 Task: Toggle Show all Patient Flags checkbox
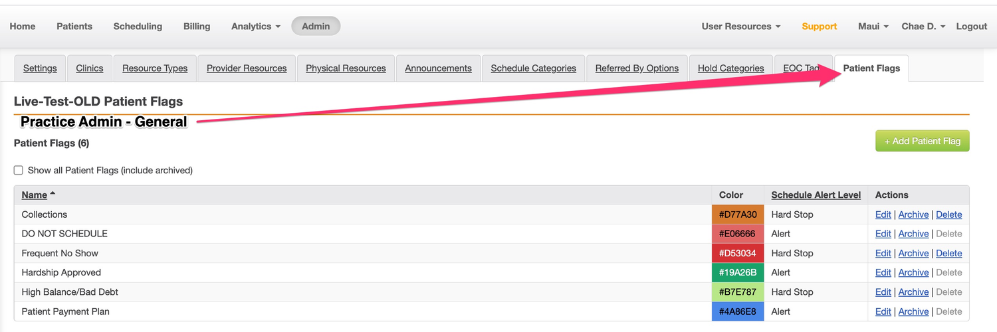click(x=19, y=171)
